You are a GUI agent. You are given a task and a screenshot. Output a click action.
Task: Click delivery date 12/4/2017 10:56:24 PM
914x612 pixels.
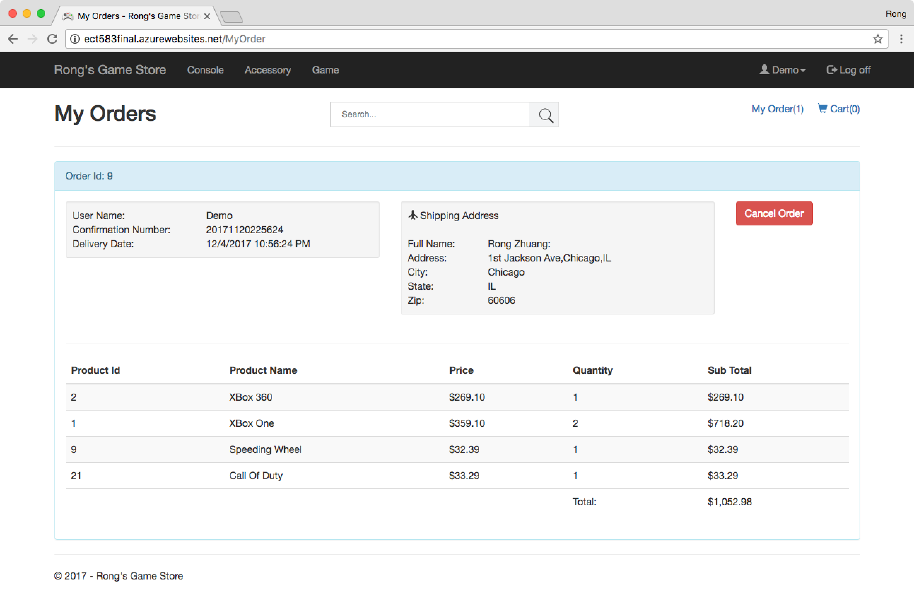pyautogui.click(x=258, y=243)
